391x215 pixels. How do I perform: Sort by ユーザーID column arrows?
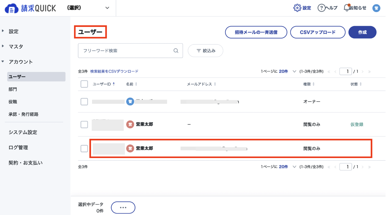point(114,84)
